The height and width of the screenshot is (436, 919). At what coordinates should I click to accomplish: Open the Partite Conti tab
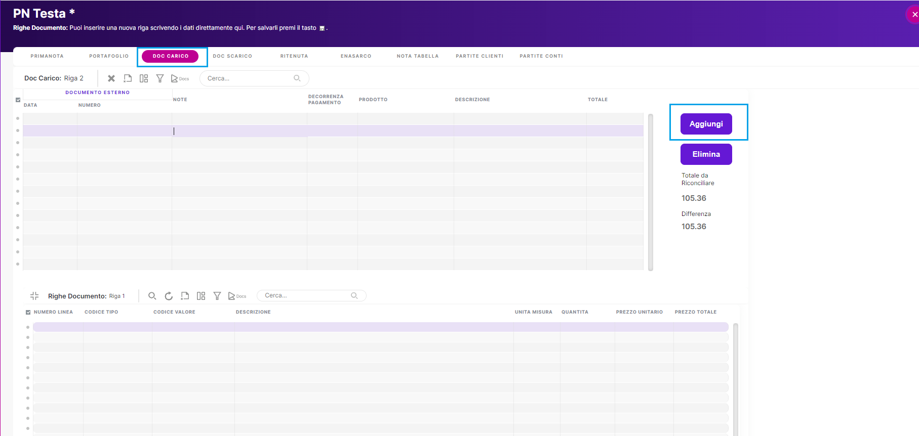[x=541, y=56]
